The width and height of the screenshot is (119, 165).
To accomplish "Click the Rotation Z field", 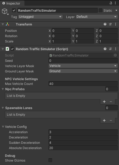I will point(108,36).
